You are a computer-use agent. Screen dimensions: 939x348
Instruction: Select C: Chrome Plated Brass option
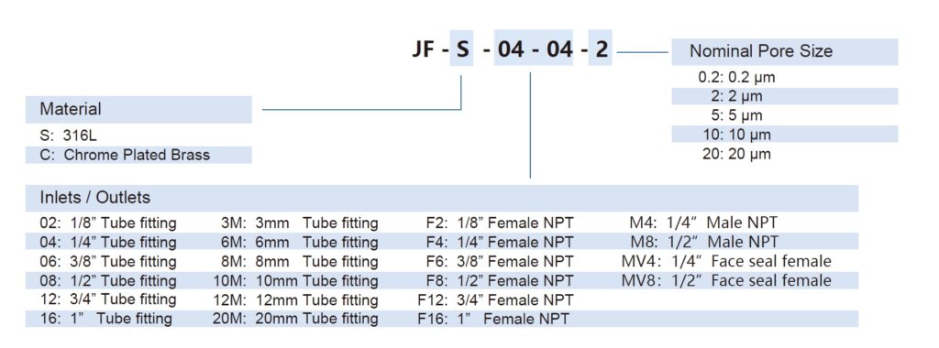(125, 156)
